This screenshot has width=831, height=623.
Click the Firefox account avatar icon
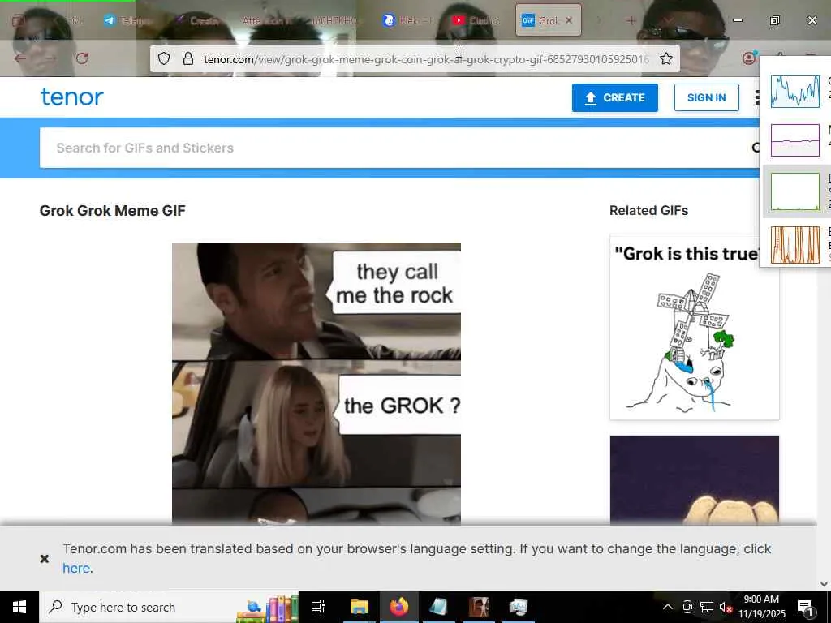(749, 58)
